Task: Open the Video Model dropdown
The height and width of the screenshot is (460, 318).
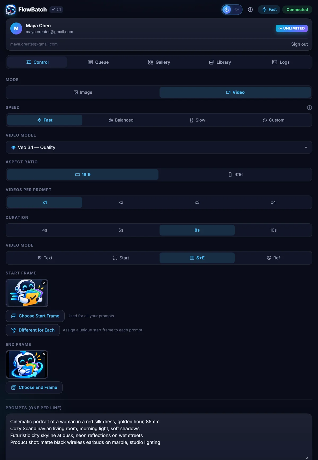Action: 159,147
